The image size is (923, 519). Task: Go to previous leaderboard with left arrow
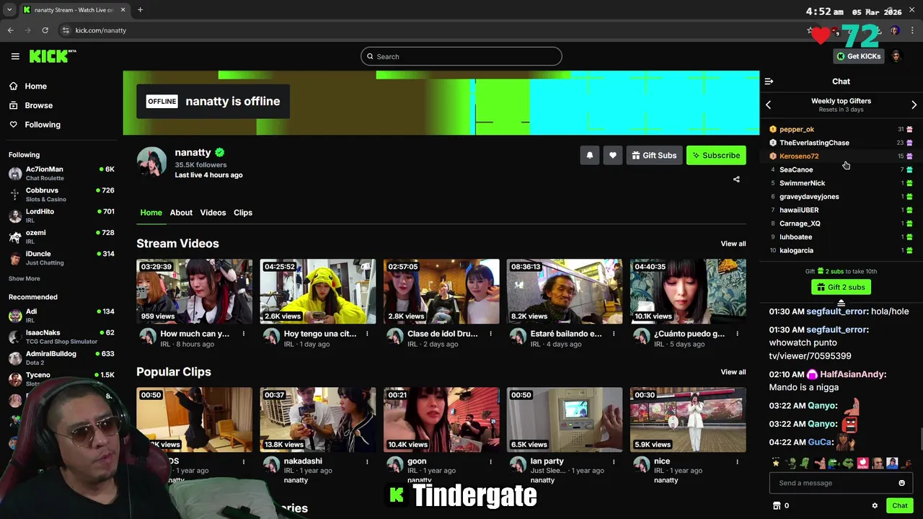pos(769,105)
